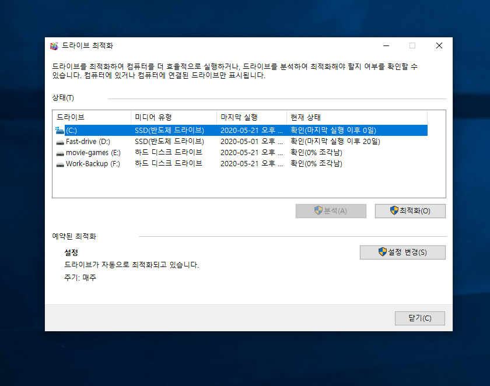Select the Fast-drive (D:) row

click(x=242, y=142)
